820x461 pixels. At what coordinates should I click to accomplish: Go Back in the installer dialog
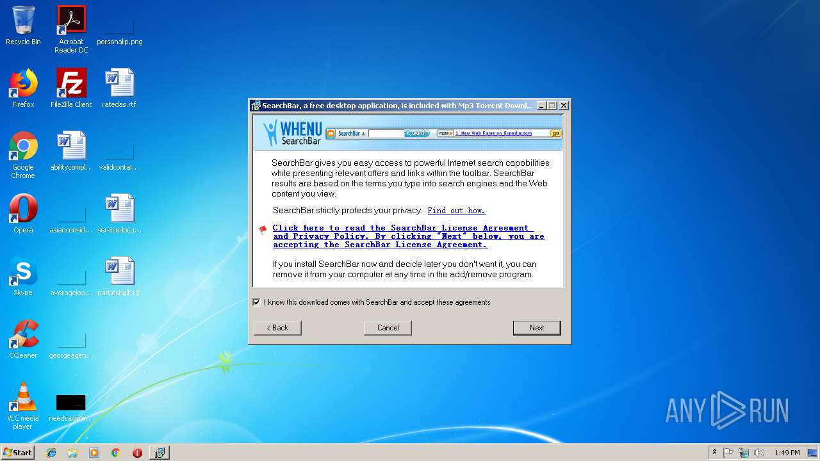coord(277,328)
